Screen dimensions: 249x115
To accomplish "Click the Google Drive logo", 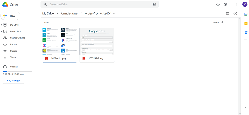I will [5, 4].
